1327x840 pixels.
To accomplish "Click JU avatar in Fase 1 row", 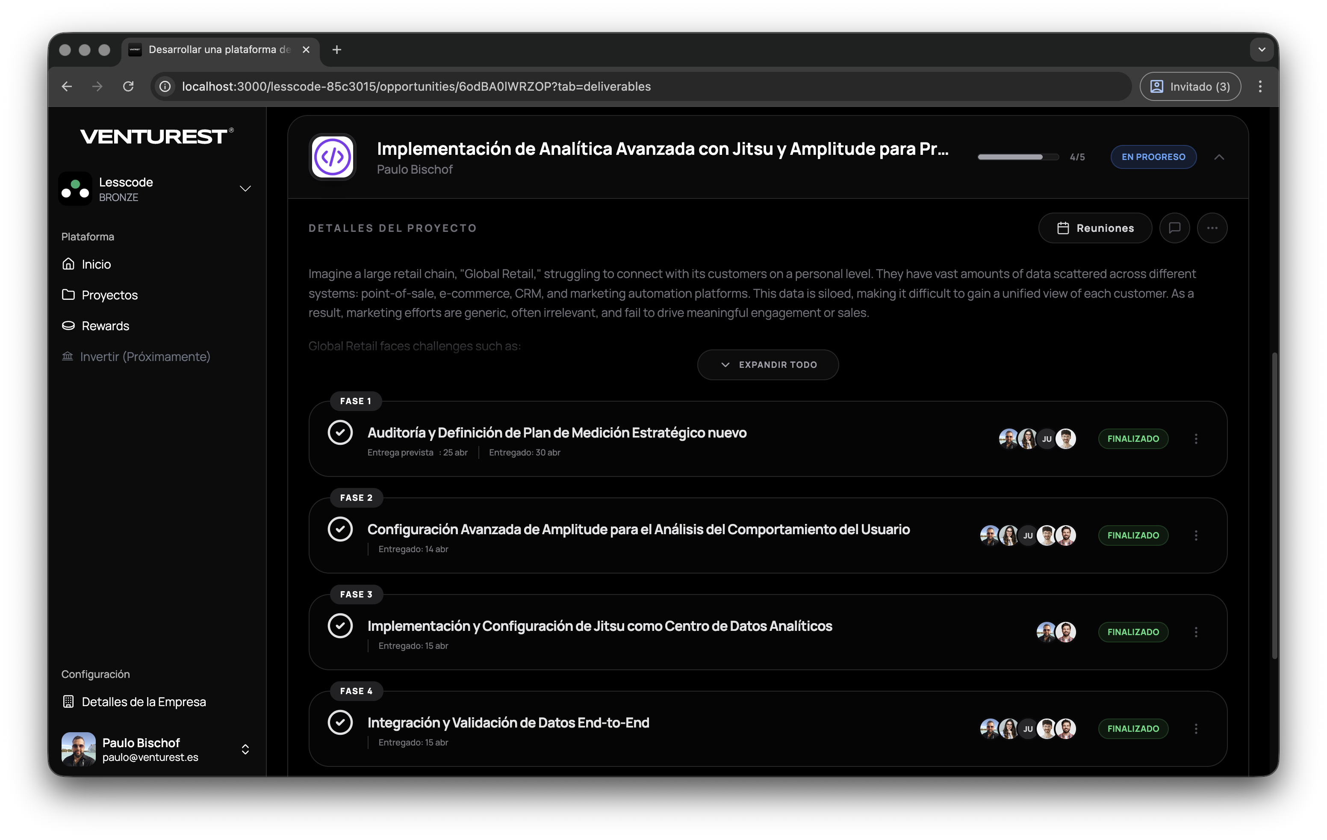I will pyautogui.click(x=1047, y=439).
